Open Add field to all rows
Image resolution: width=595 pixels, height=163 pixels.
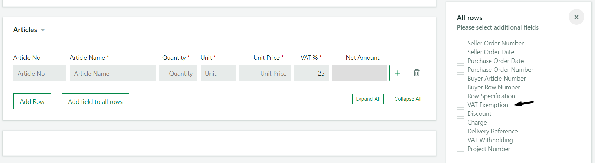(x=95, y=101)
